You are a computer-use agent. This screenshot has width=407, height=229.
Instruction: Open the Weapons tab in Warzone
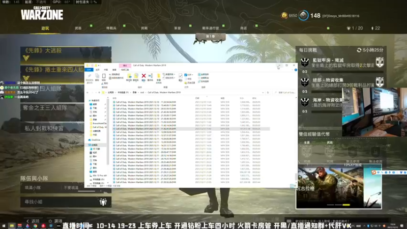(x=78, y=28)
